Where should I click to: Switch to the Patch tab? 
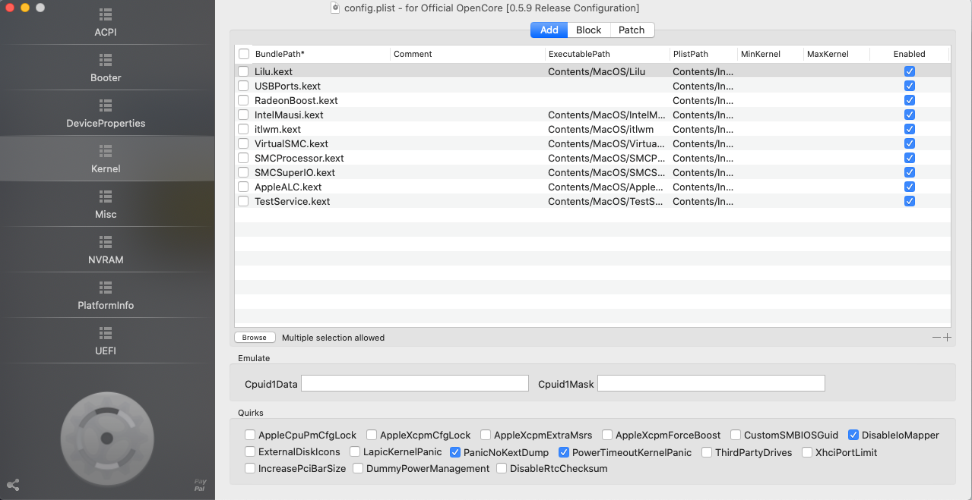pos(632,30)
